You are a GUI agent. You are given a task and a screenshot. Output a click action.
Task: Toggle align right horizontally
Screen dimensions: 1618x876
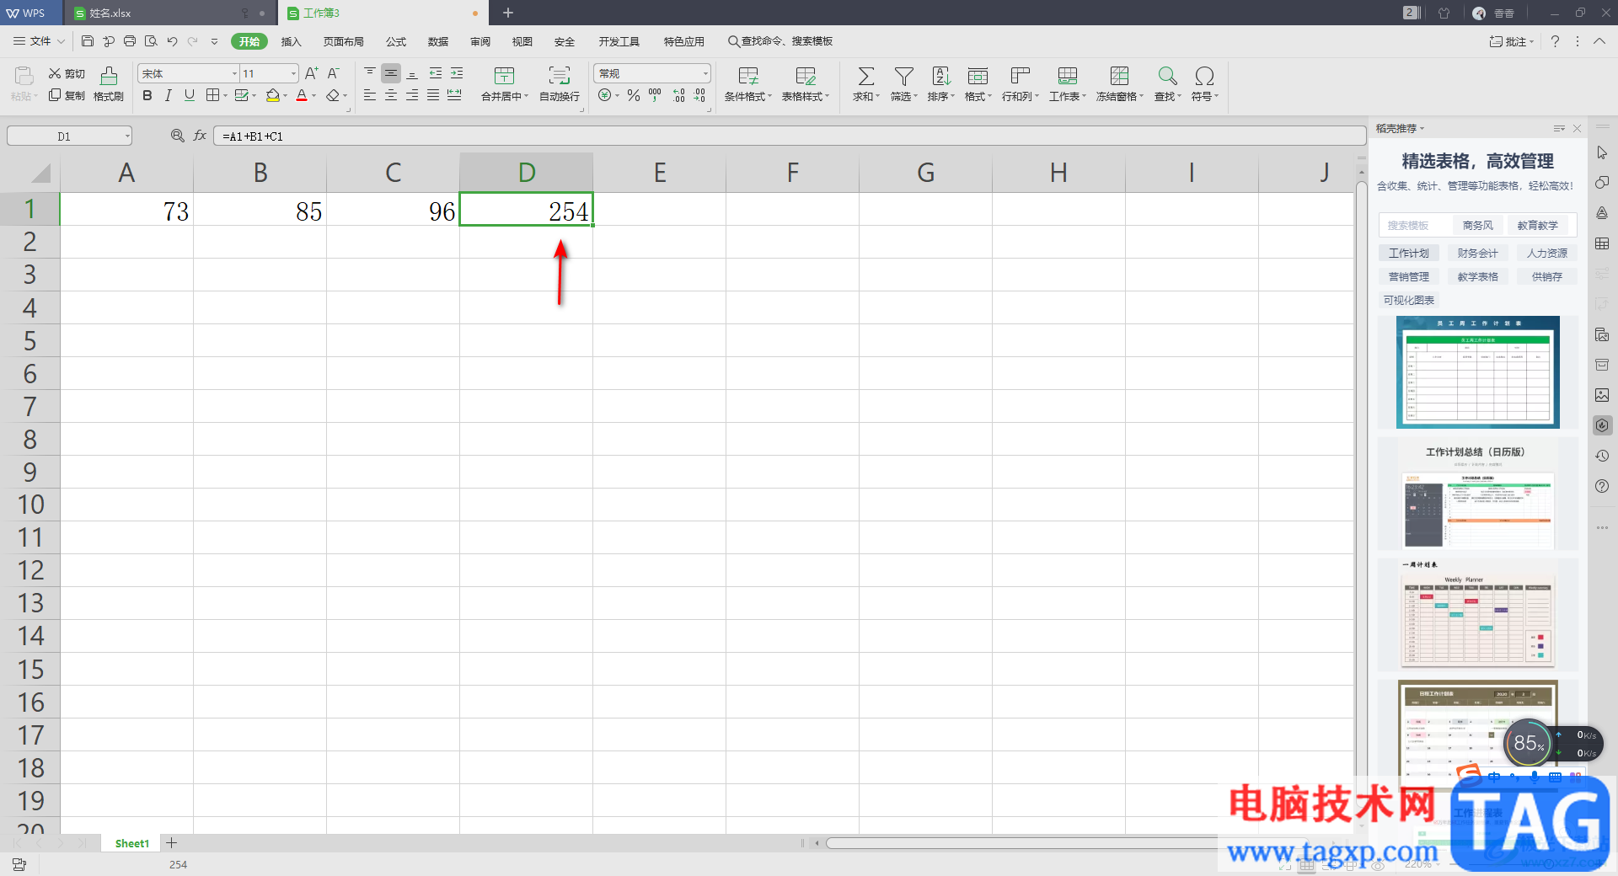pos(412,95)
